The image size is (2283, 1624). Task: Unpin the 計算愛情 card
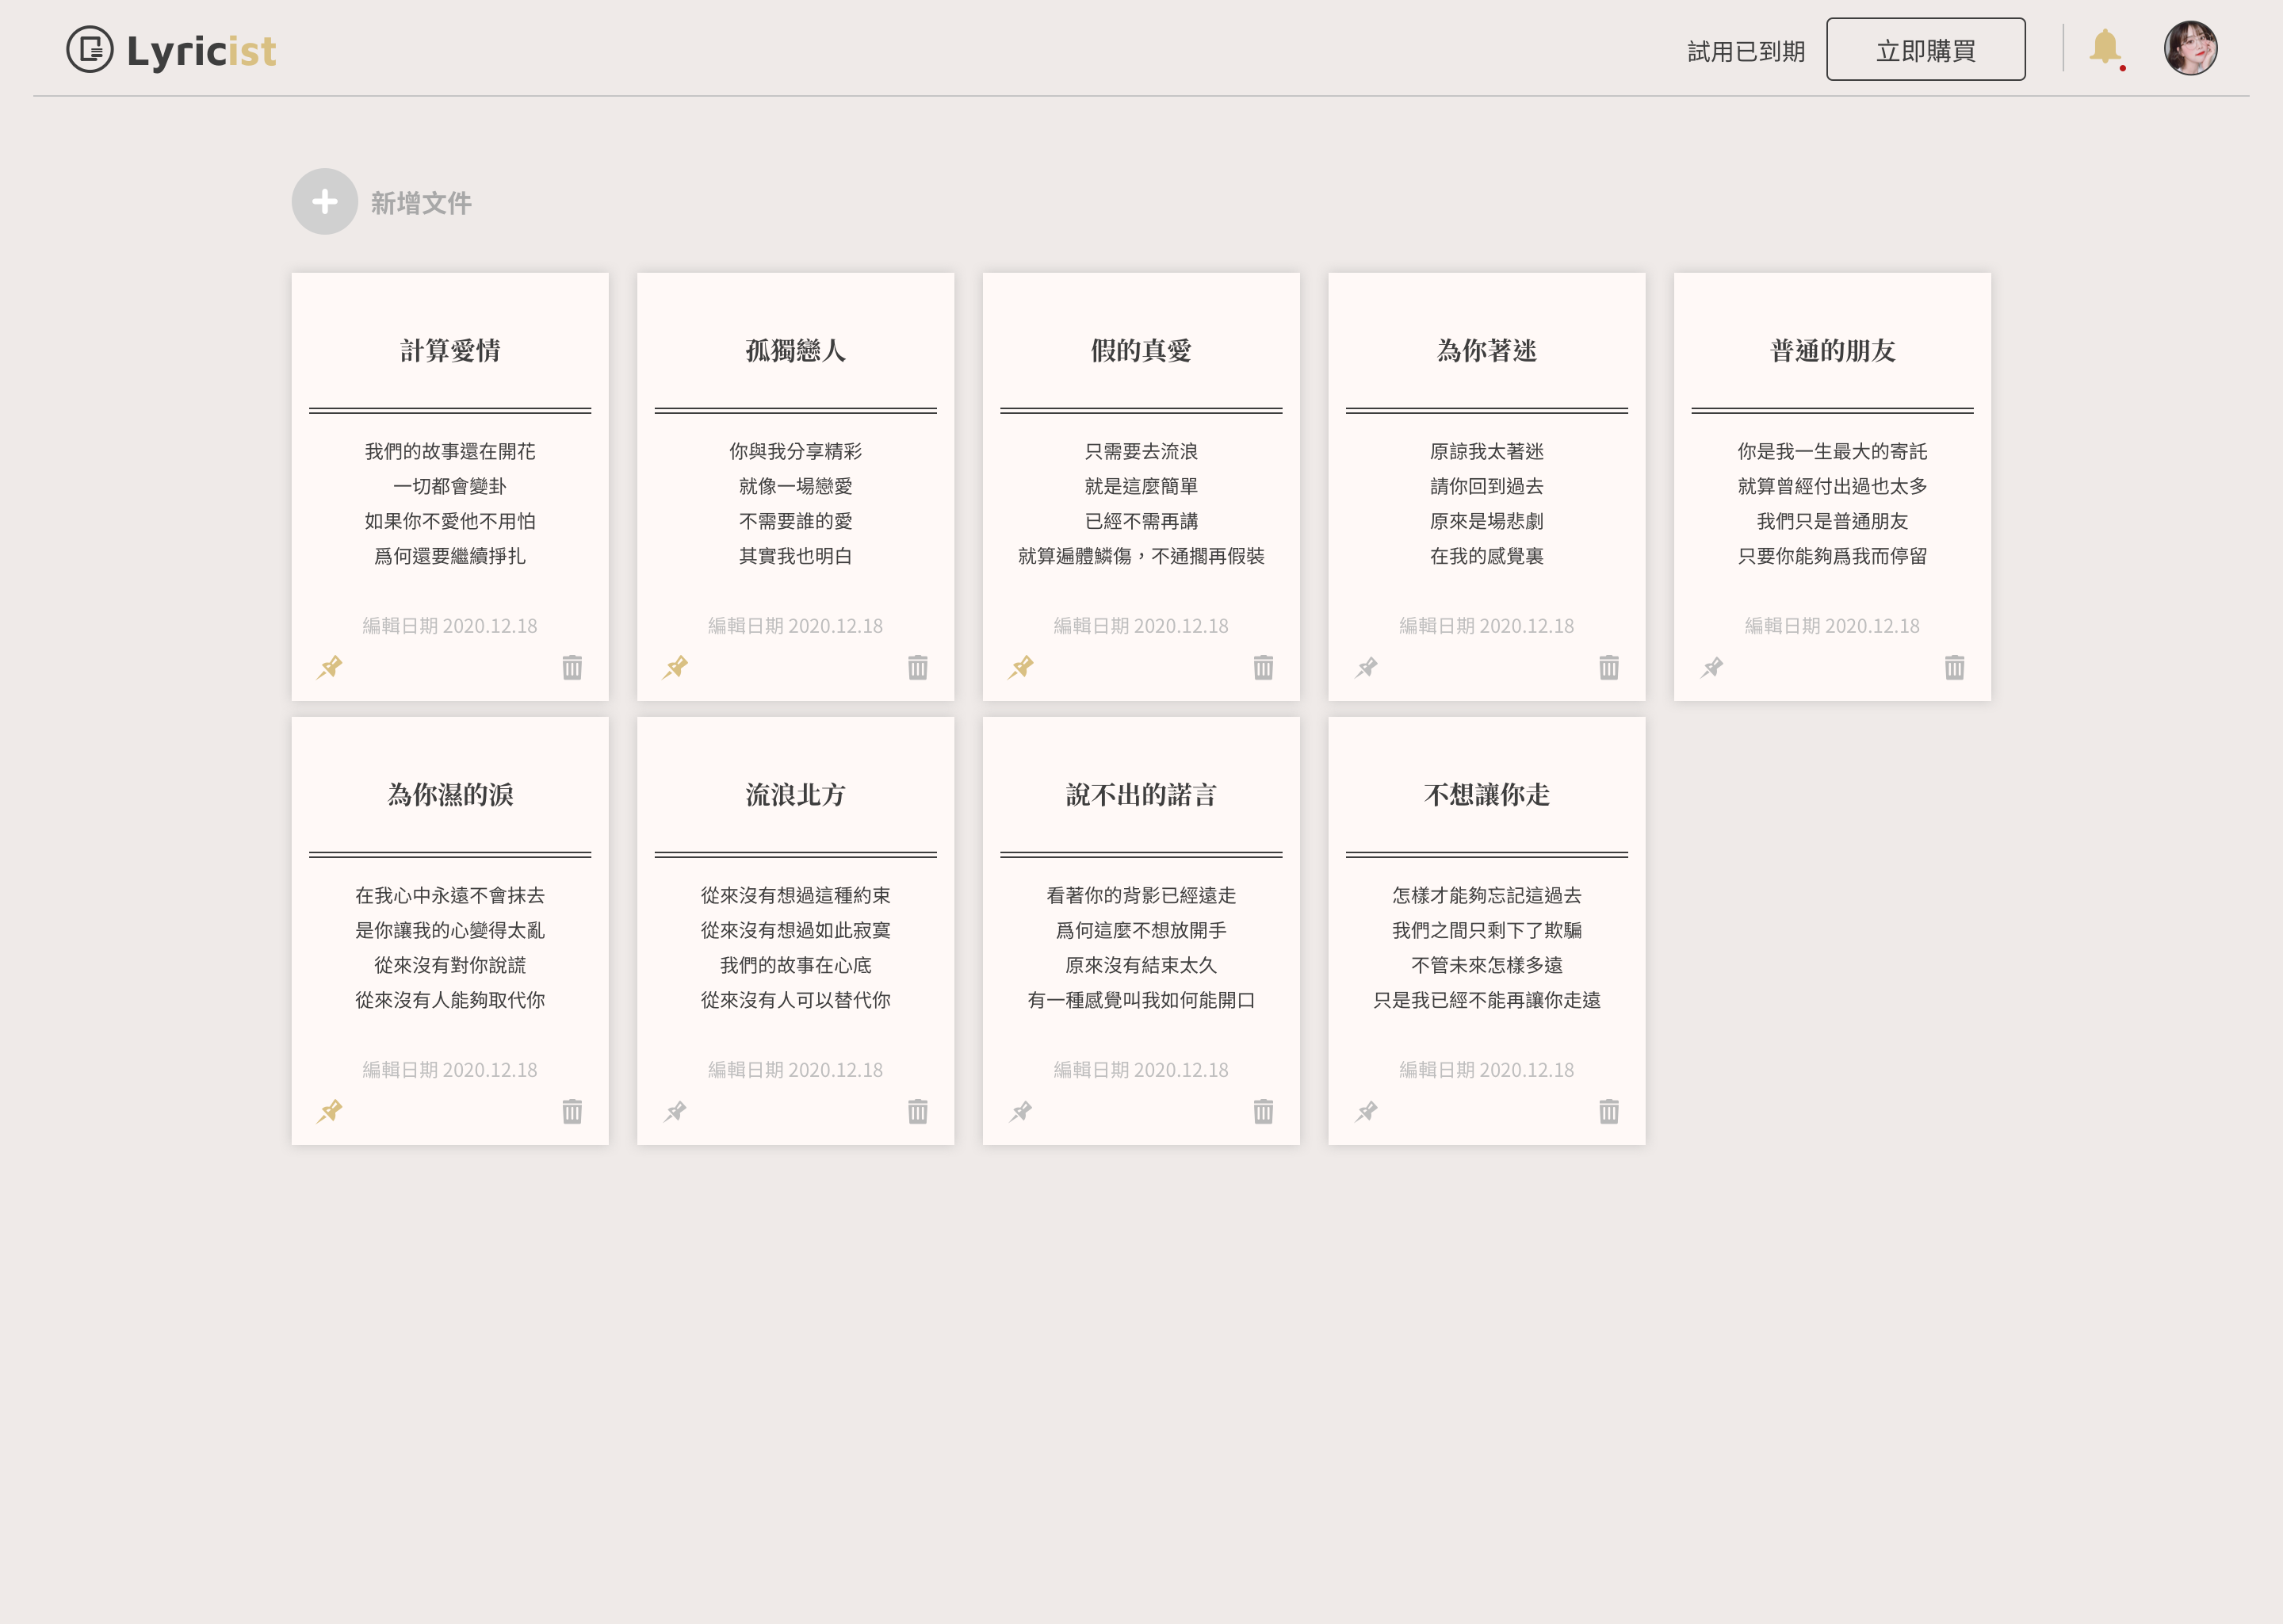coord(330,667)
